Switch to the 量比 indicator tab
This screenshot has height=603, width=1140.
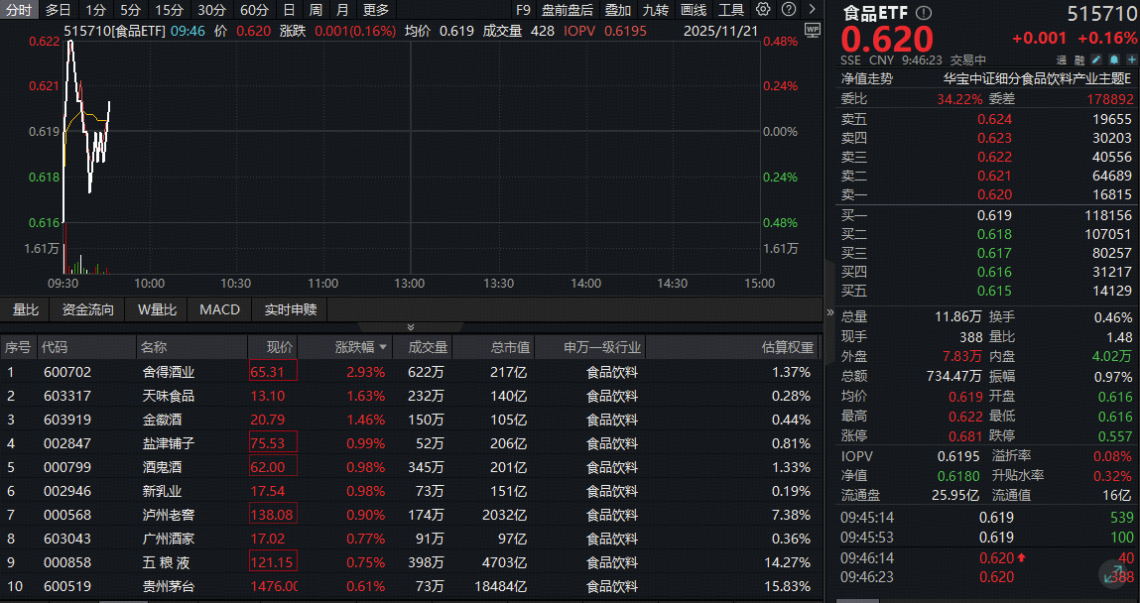[x=26, y=309]
